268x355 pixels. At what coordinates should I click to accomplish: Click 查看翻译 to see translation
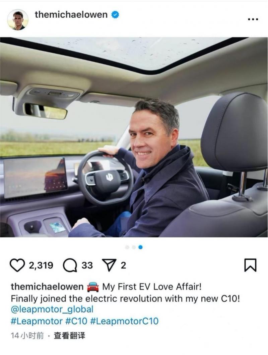pyautogui.click(x=69, y=336)
